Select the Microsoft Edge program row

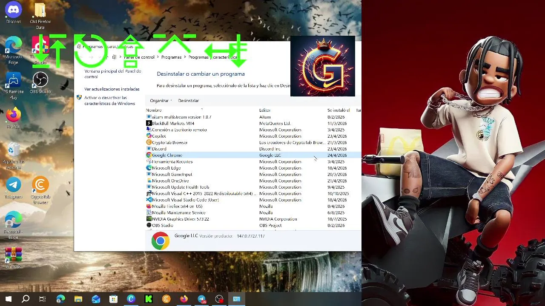[x=253, y=168]
